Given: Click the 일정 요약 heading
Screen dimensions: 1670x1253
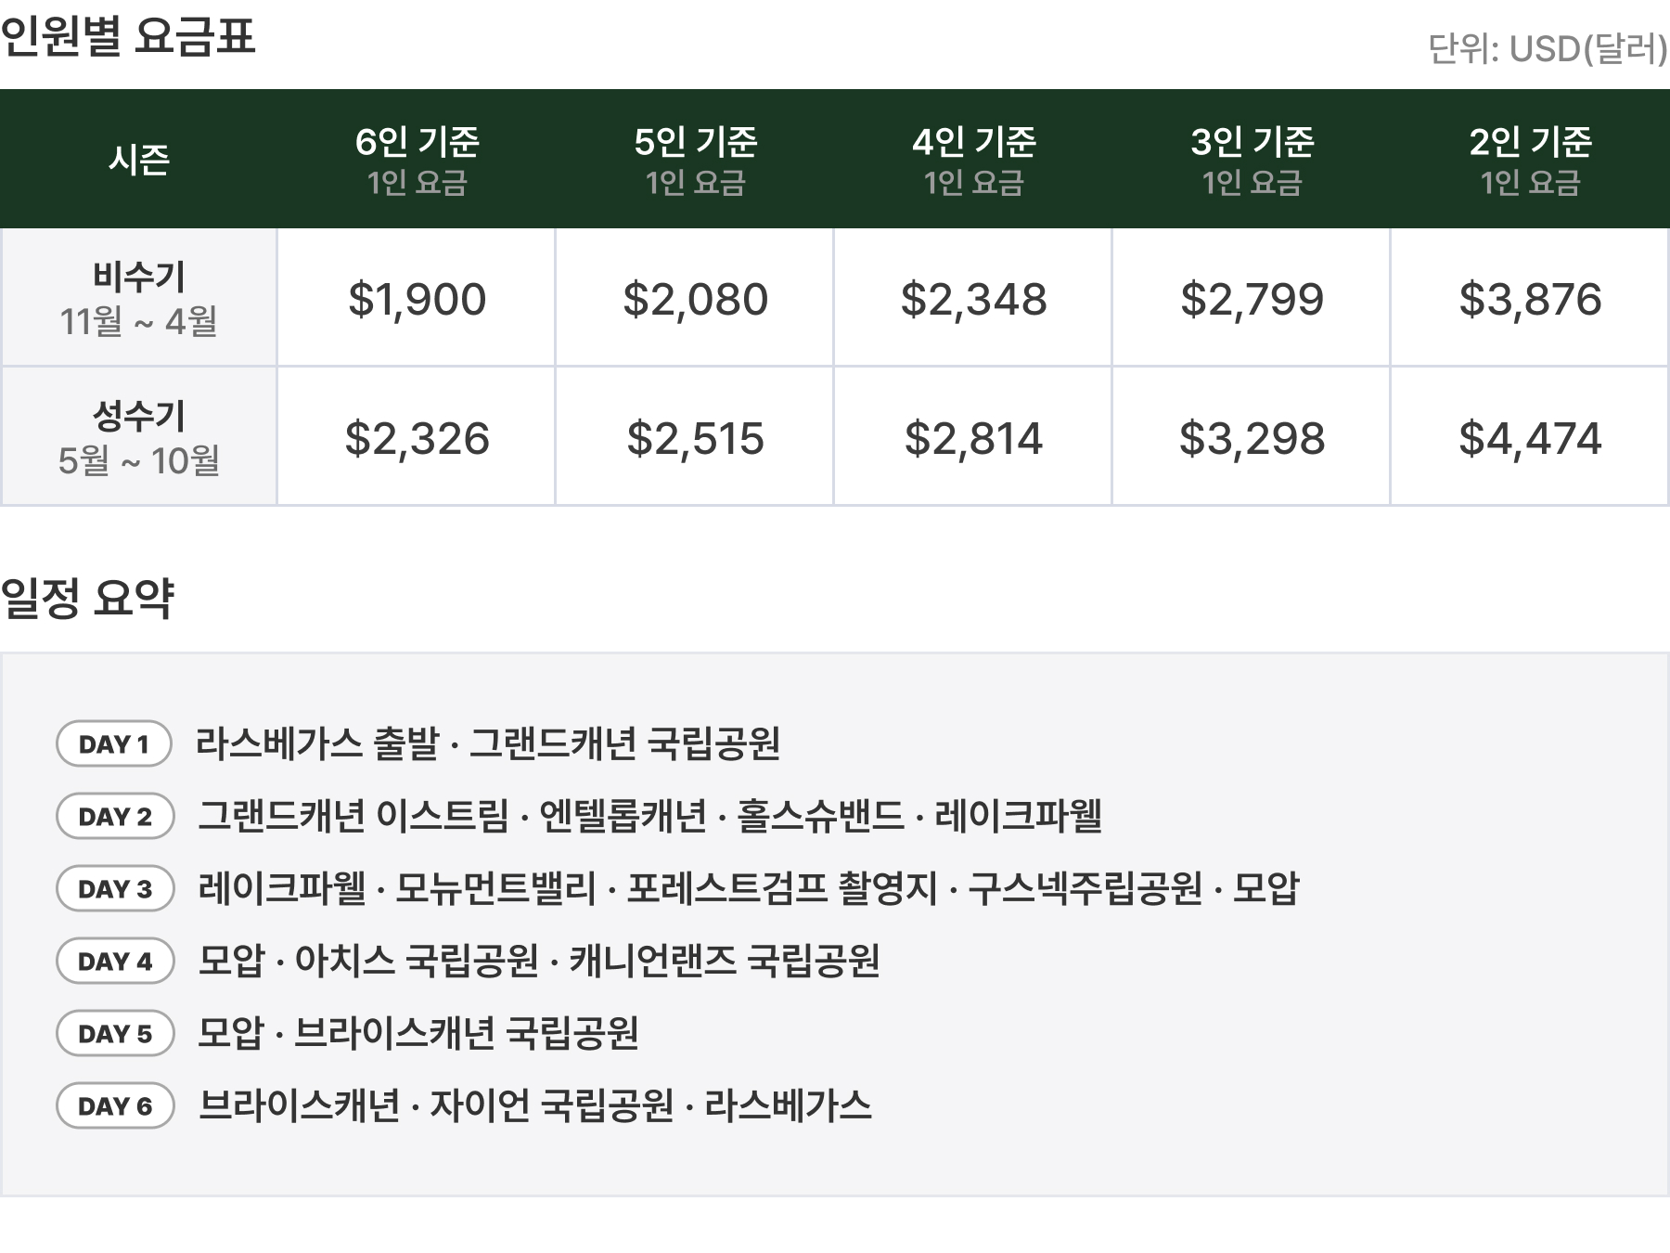Looking at the screenshot, I should [x=87, y=597].
